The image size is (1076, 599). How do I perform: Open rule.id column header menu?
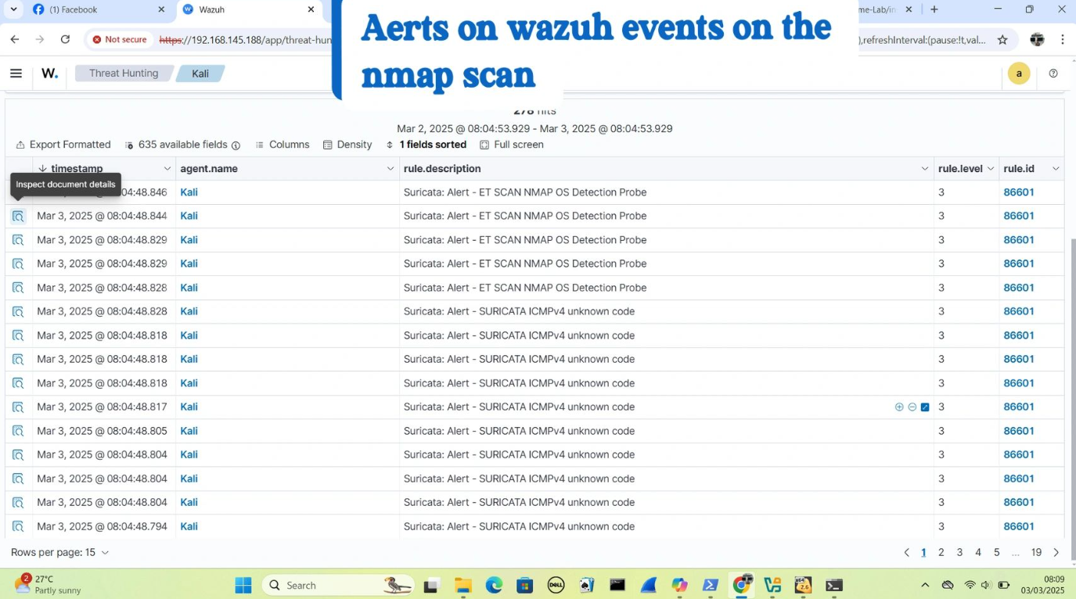coord(1055,169)
